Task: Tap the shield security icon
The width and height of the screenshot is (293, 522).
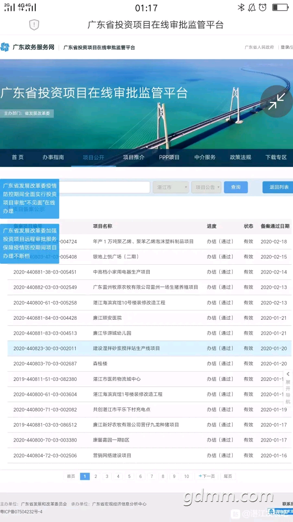Action: 34,25
